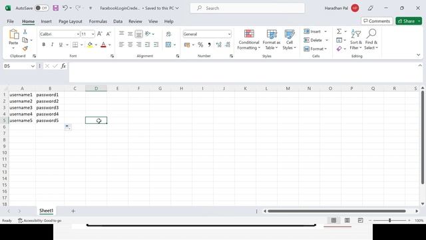Click Insert in Cells group

coord(312,31)
